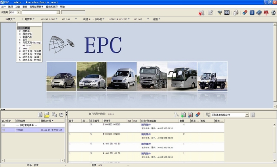The height and width of the screenshot is (167, 277).
Task: Open the WDB identifier prefix dropdown
Action: 18,12
